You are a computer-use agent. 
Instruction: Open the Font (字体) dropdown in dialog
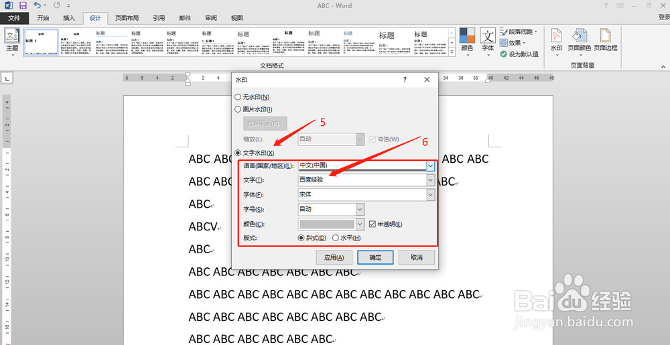430,195
